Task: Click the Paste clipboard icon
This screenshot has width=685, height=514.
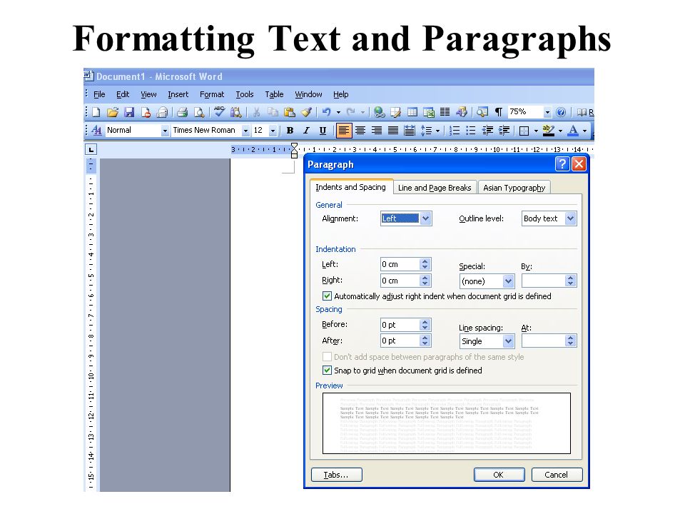Action: click(289, 112)
